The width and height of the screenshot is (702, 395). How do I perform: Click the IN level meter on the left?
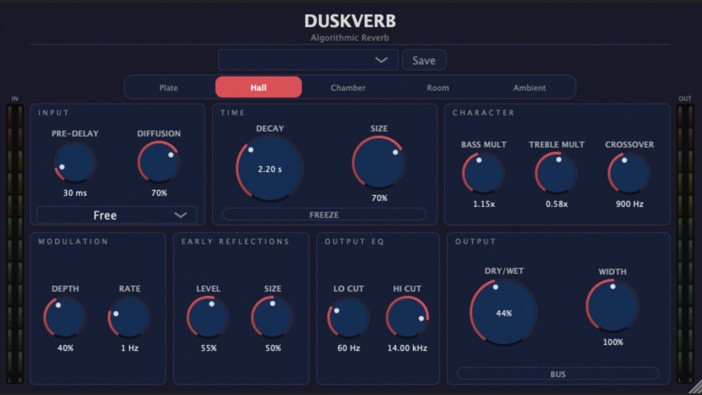tap(15, 234)
